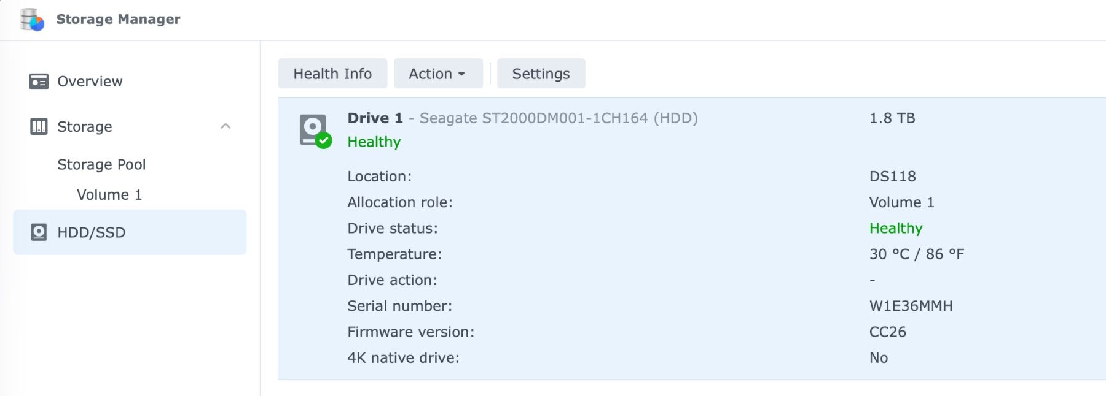Select the HDD/SSD sidebar entry
Screen dimensions: 1106x396
click(130, 232)
